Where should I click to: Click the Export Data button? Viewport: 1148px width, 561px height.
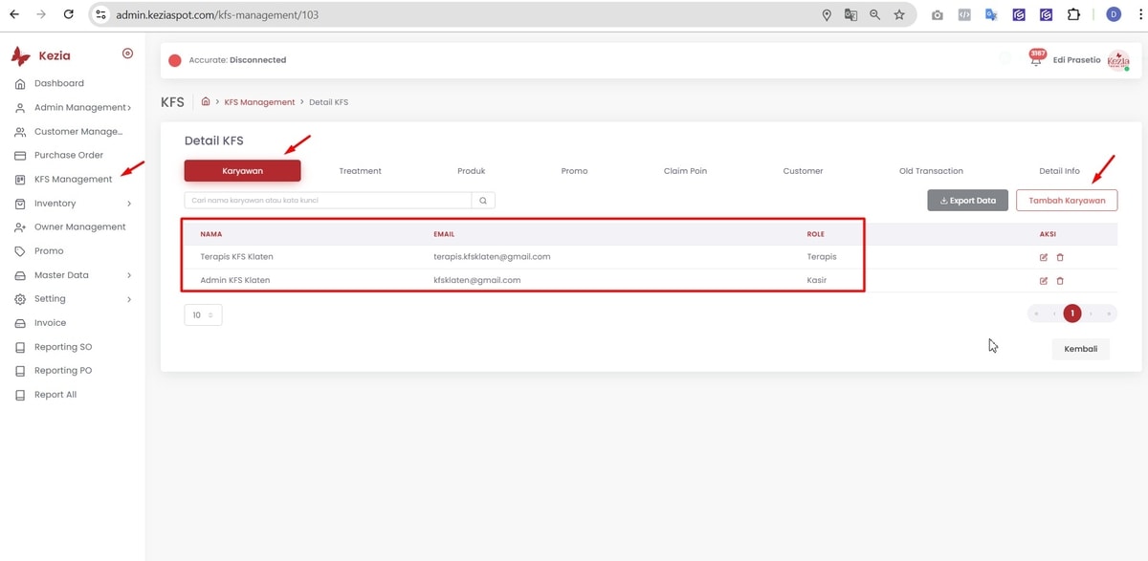[967, 201]
